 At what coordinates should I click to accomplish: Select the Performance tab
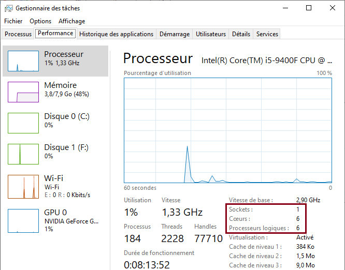[x=55, y=33]
